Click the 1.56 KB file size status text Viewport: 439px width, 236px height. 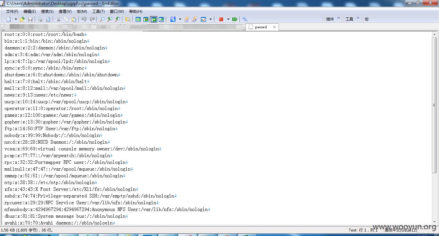click(27, 230)
